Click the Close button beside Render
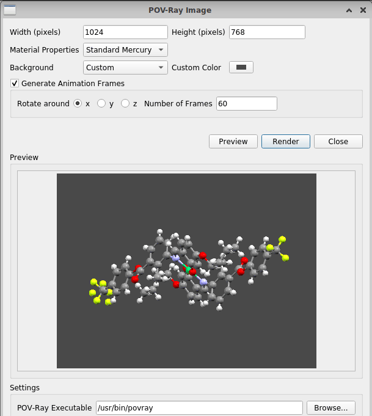The image size is (372, 416). pyautogui.click(x=338, y=142)
